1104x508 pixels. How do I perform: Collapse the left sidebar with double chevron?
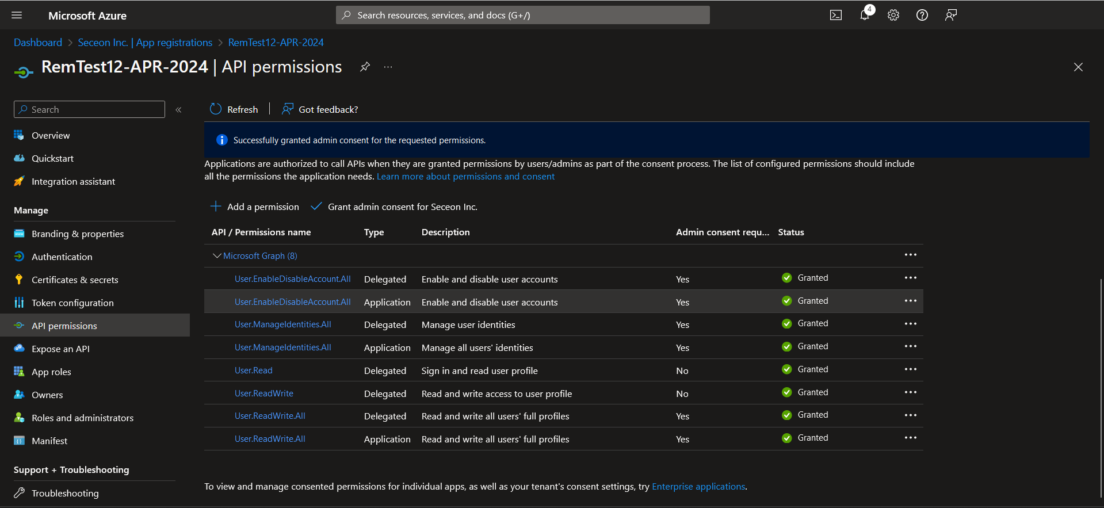pyautogui.click(x=179, y=109)
